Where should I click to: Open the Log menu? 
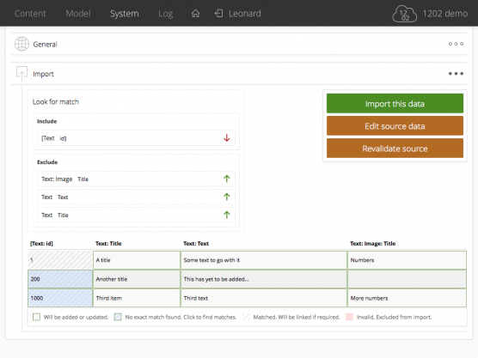click(166, 14)
